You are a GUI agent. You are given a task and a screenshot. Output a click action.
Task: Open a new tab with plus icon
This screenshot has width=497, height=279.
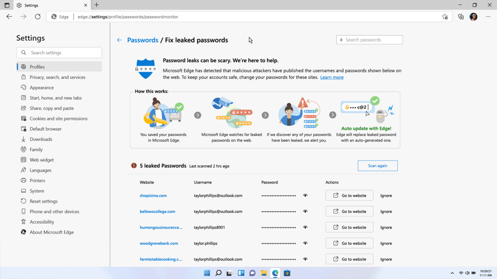(x=97, y=5)
